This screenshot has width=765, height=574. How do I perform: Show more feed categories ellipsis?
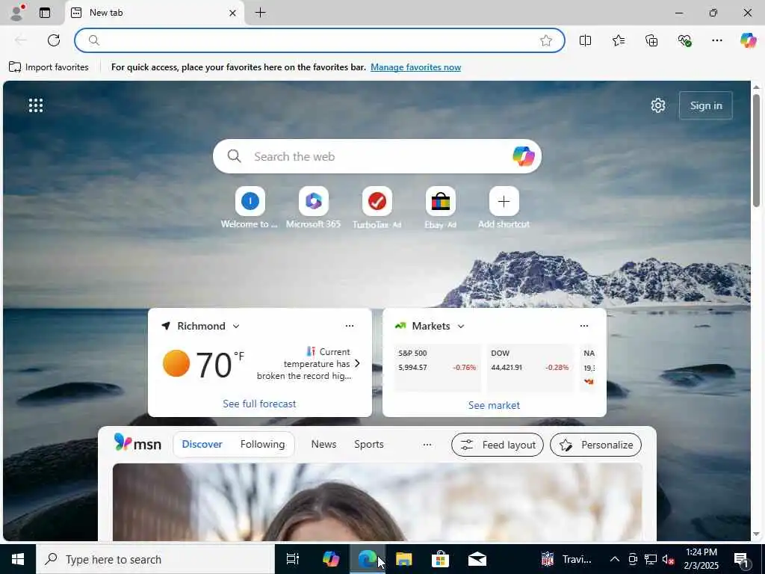point(427,445)
